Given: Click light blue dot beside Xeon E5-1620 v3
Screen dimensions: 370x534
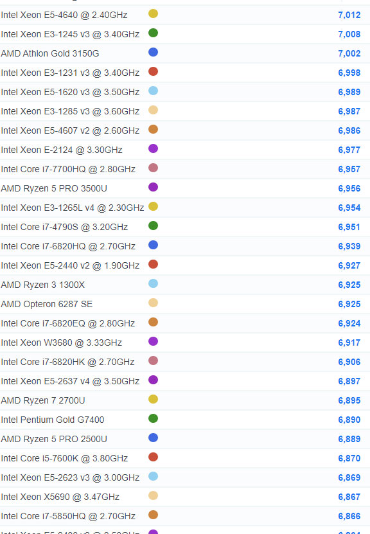Looking at the screenshot, I should [x=153, y=91].
